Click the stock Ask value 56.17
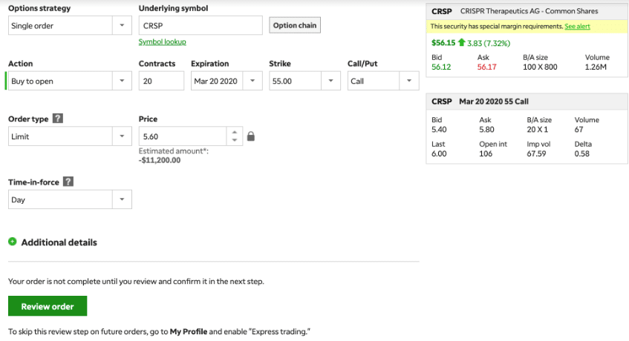This screenshot has height=341, width=629. tap(486, 67)
